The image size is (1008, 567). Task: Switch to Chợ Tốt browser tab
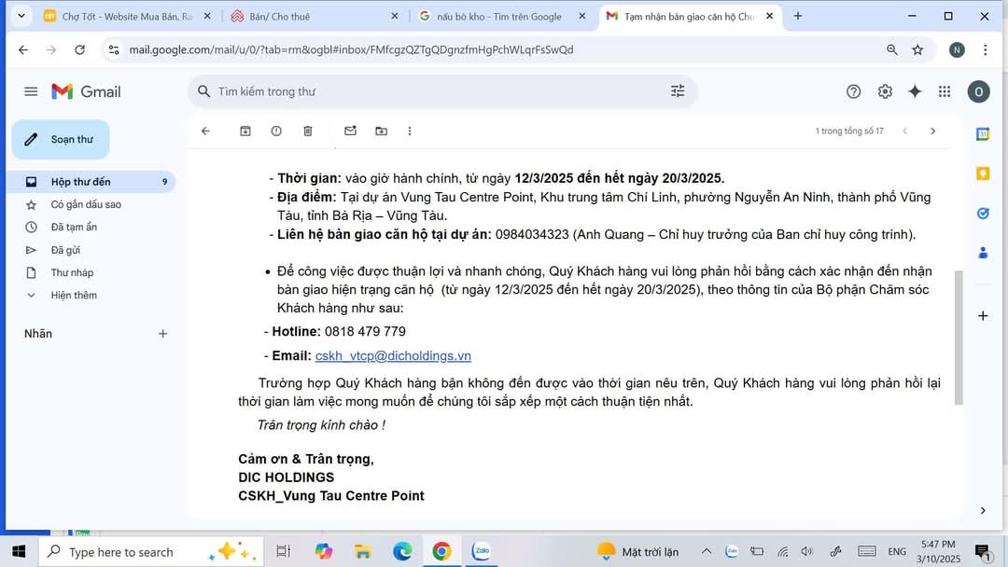[x=126, y=16]
